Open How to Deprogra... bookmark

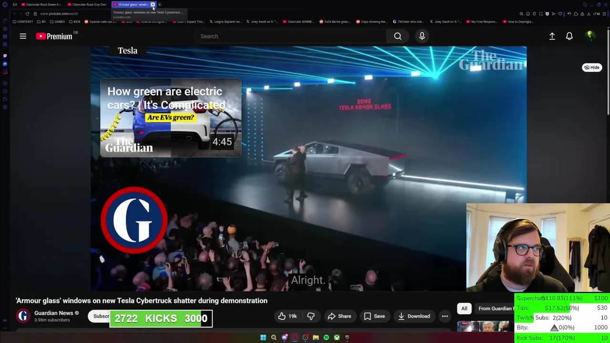pyautogui.click(x=518, y=21)
